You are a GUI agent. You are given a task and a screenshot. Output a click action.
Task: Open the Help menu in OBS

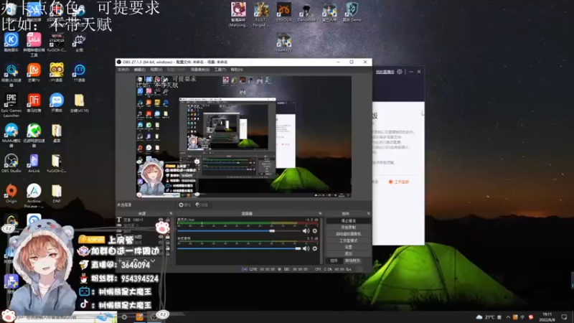tap(237, 70)
